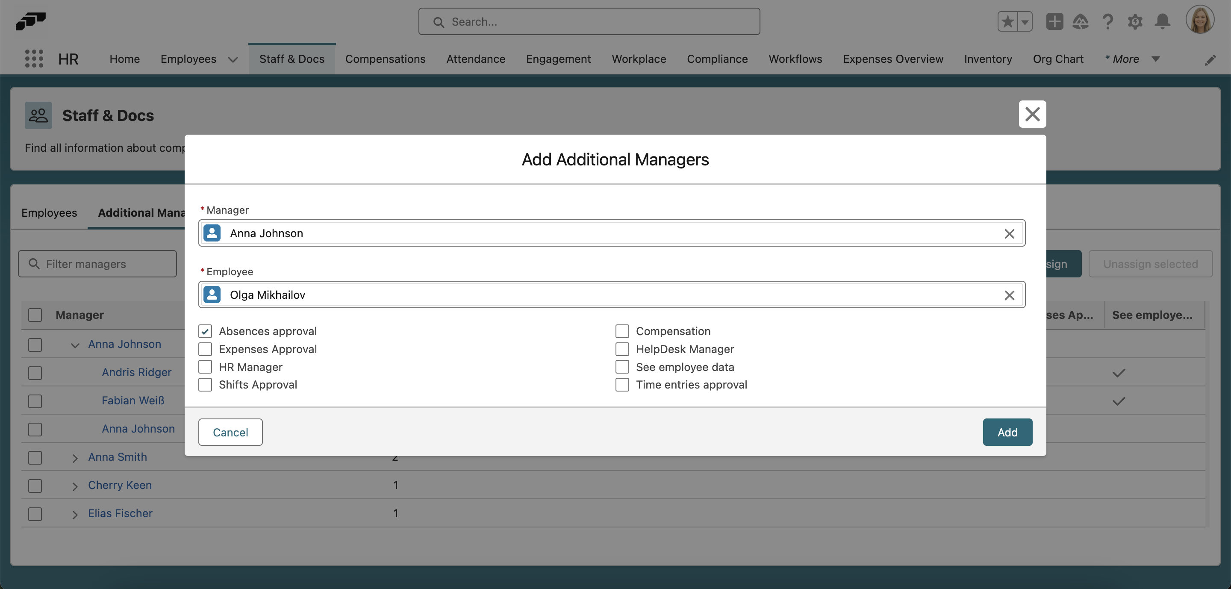The width and height of the screenshot is (1231, 589).
Task: Clear Anna Johnson from the Manager field
Action: (x=1010, y=234)
